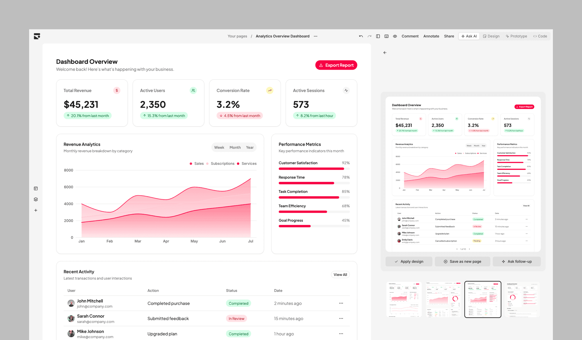Switch to the Code tab

540,36
